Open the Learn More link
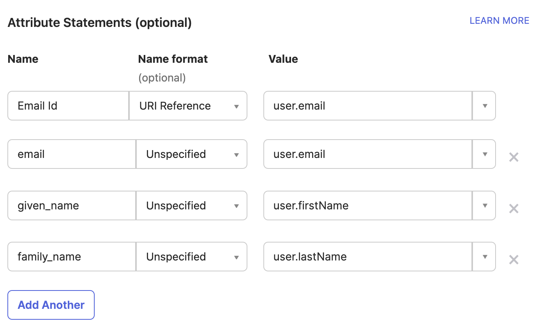540x333 pixels. click(x=499, y=21)
